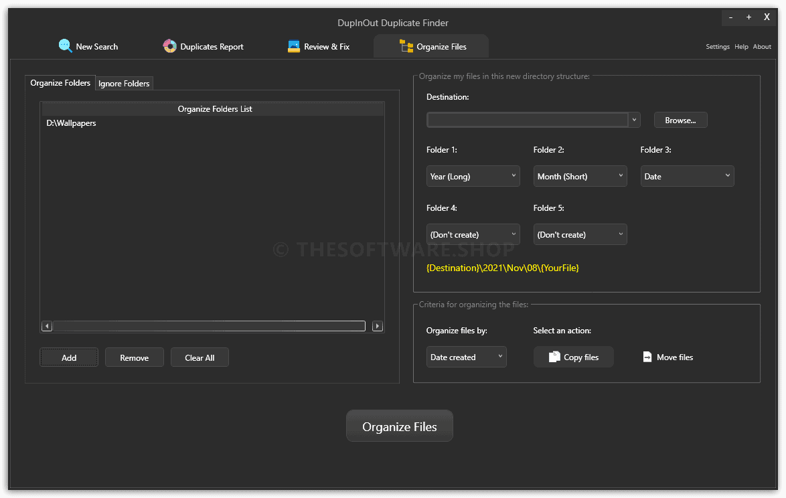Screen dimensions: 786x498
Task: Click the New Search magnifier icon
Action: [65, 46]
